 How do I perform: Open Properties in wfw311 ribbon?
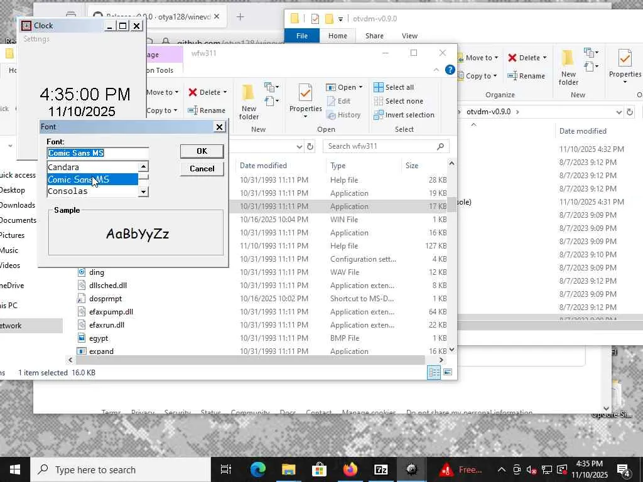(306, 102)
